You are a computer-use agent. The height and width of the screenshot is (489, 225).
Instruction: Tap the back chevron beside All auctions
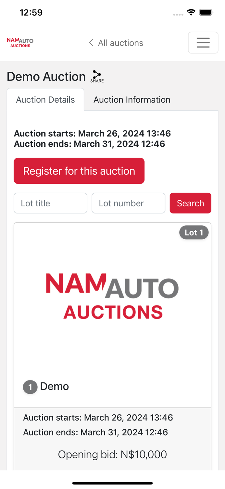91,43
